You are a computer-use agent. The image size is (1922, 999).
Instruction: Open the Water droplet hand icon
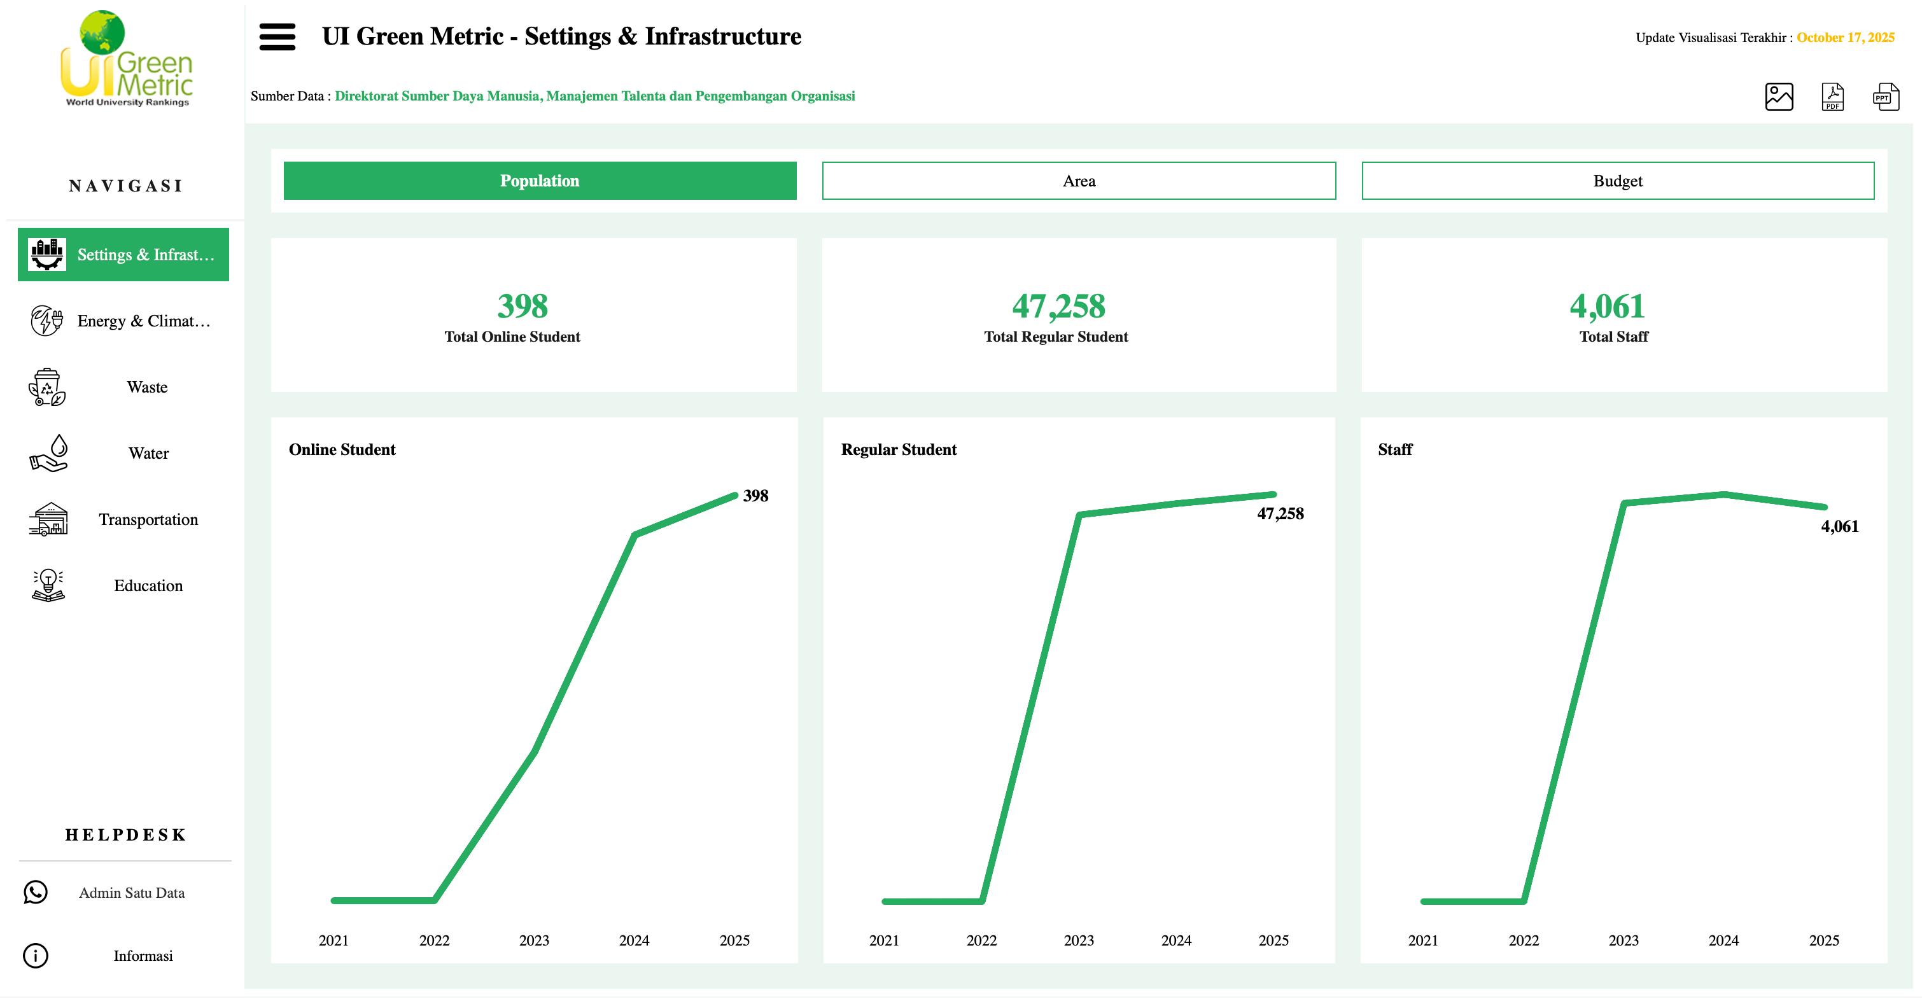[48, 453]
